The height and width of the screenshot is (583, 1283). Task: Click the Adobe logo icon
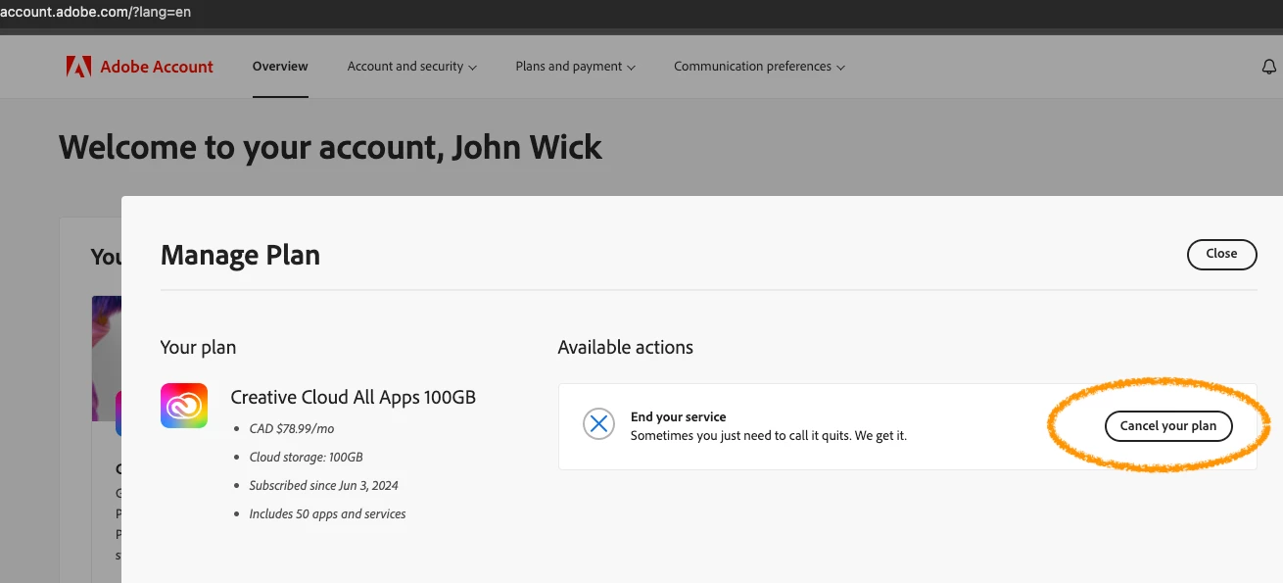(78, 67)
